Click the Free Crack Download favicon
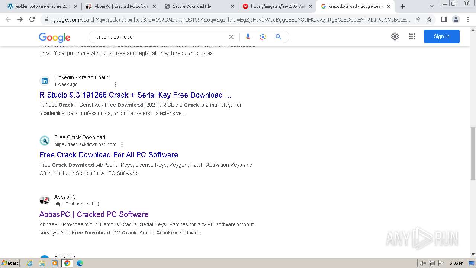Image resolution: width=476 pixels, height=268 pixels. coord(45,141)
